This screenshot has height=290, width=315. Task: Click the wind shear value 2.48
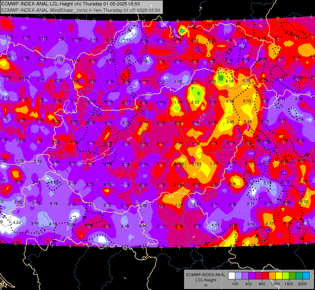pos(125,226)
